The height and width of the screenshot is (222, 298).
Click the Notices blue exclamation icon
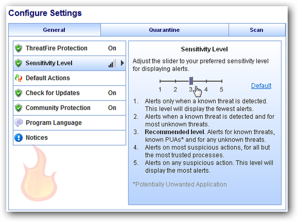click(x=18, y=137)
